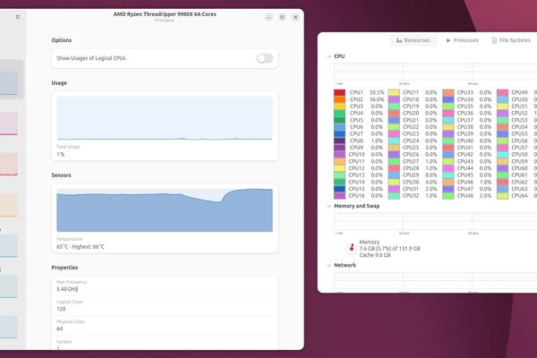The height and width of the screenshot is (358, 537).
Task: Toggle Show Usages of Logical CPUs switch
Action: click(x=265, y=58)
